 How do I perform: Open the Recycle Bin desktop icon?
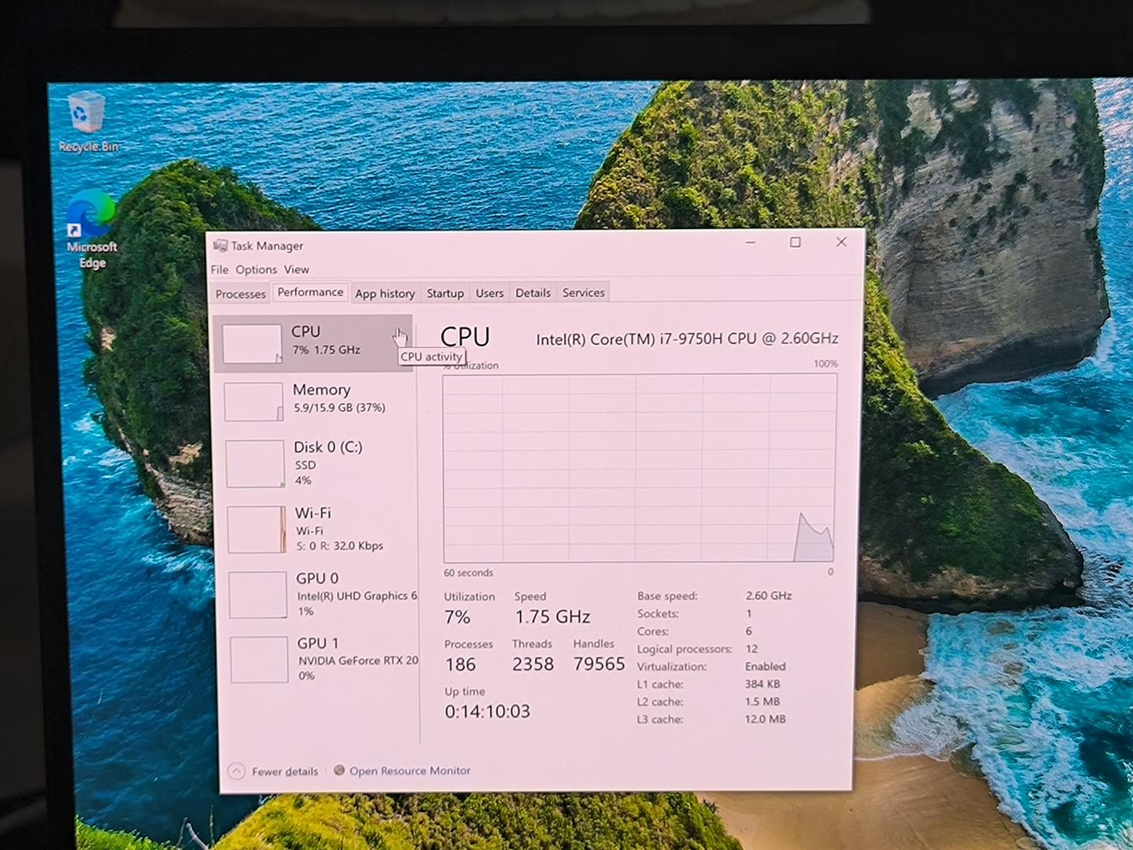[x=86, y=116]
